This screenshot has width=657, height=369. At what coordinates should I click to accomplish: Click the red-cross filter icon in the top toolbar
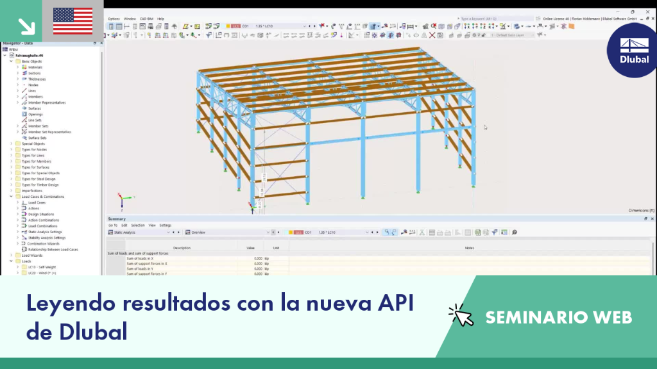point(322,26)
